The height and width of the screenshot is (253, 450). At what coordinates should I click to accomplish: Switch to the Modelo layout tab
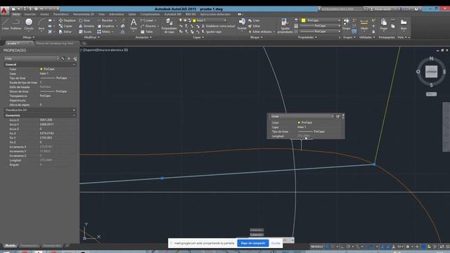click(11, 245)
